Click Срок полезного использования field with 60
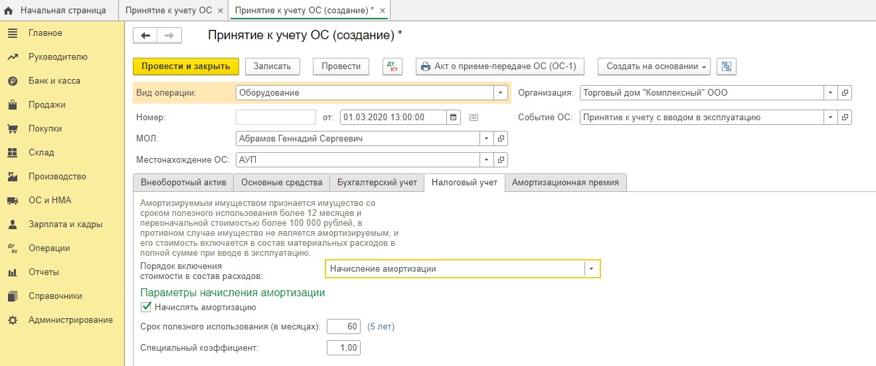The width and height of the screenshot is (876, 366). click(343, 327)
